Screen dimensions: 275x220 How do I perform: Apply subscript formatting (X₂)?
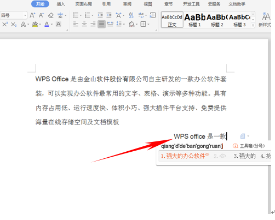pos(14,24)
